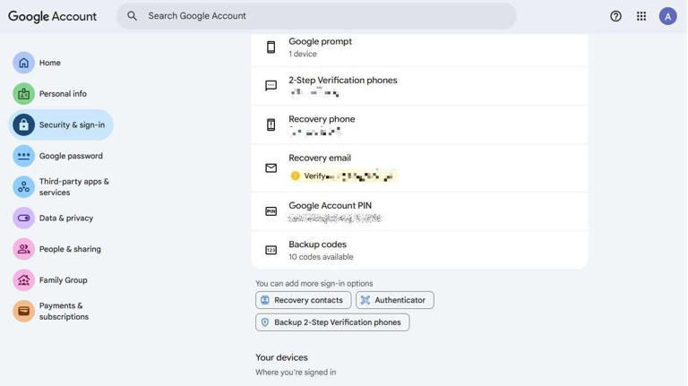Open the Recovery email row
This screenshot has height=386, width=688.
click(419, 168)
